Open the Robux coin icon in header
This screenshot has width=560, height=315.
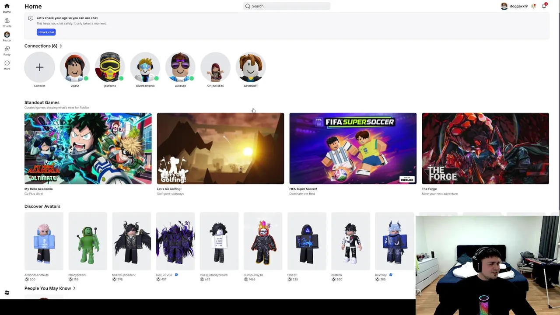pyautogui.click(x=533, y=6)
